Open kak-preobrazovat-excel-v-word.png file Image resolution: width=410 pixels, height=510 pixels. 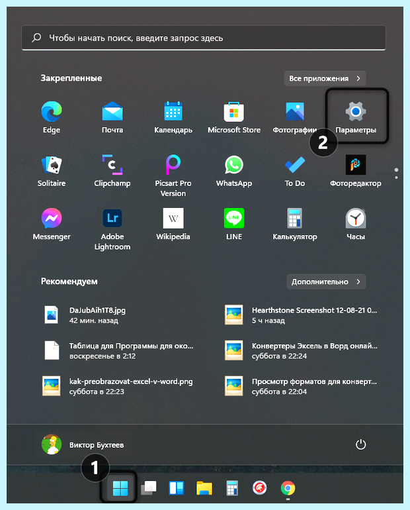118,386
